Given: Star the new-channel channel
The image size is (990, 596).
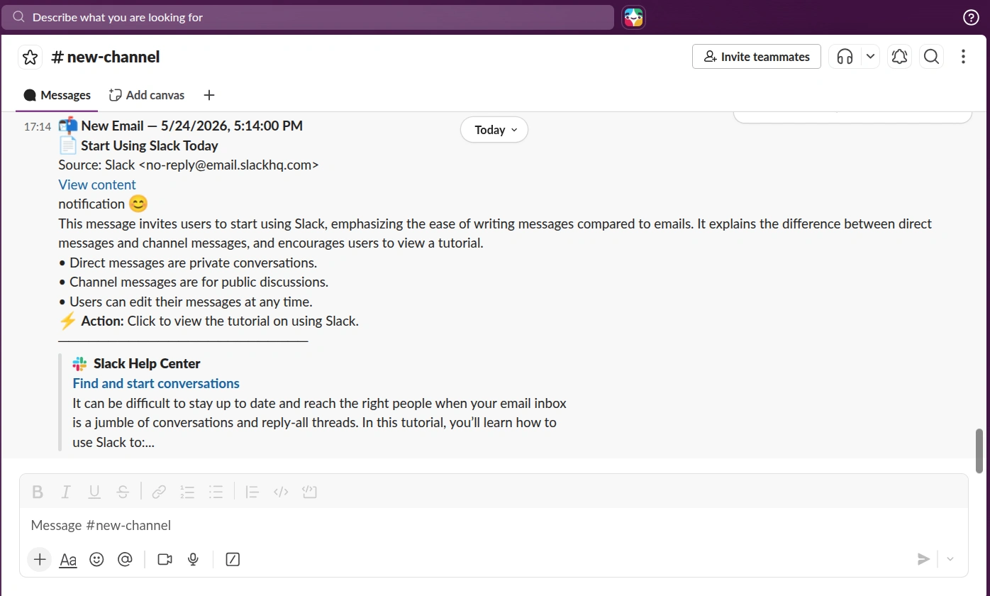Looking at the screenshot, I should [30, 57].
